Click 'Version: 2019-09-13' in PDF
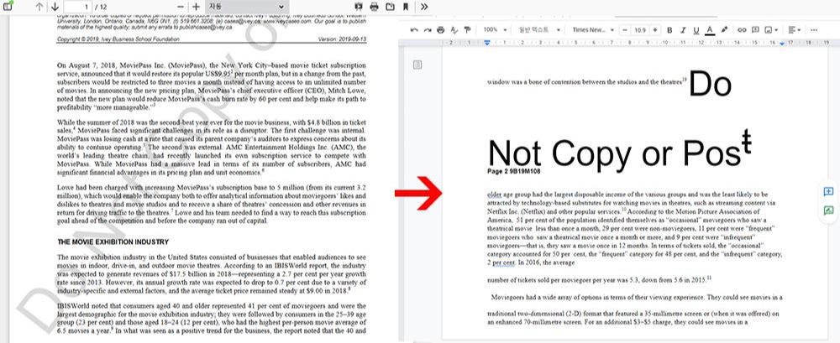The height and width of the screenshot is (343, 840). tap(342, 39)
